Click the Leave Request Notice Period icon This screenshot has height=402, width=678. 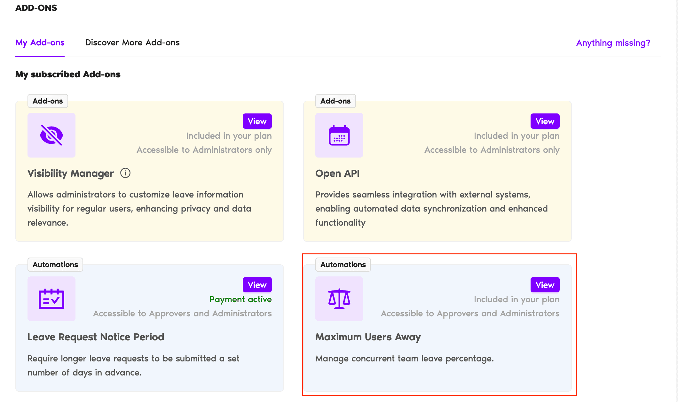pyautogui.click(x=51, y=299)
